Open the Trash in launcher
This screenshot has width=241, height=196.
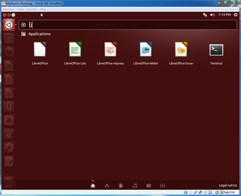pyautogui.click(x=9, y=182)
